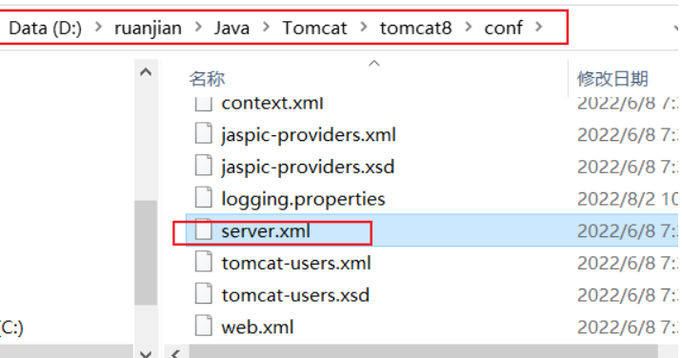
Task: Click conf folder in breadcrumb
Action: 503,29
